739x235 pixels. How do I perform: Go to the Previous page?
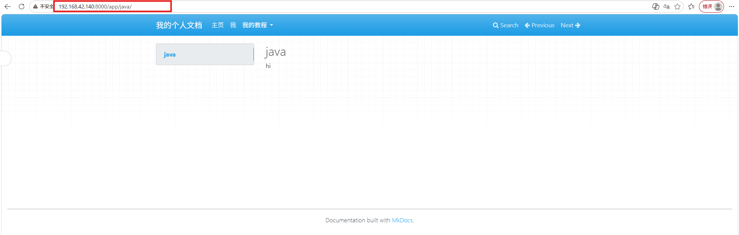540,25
